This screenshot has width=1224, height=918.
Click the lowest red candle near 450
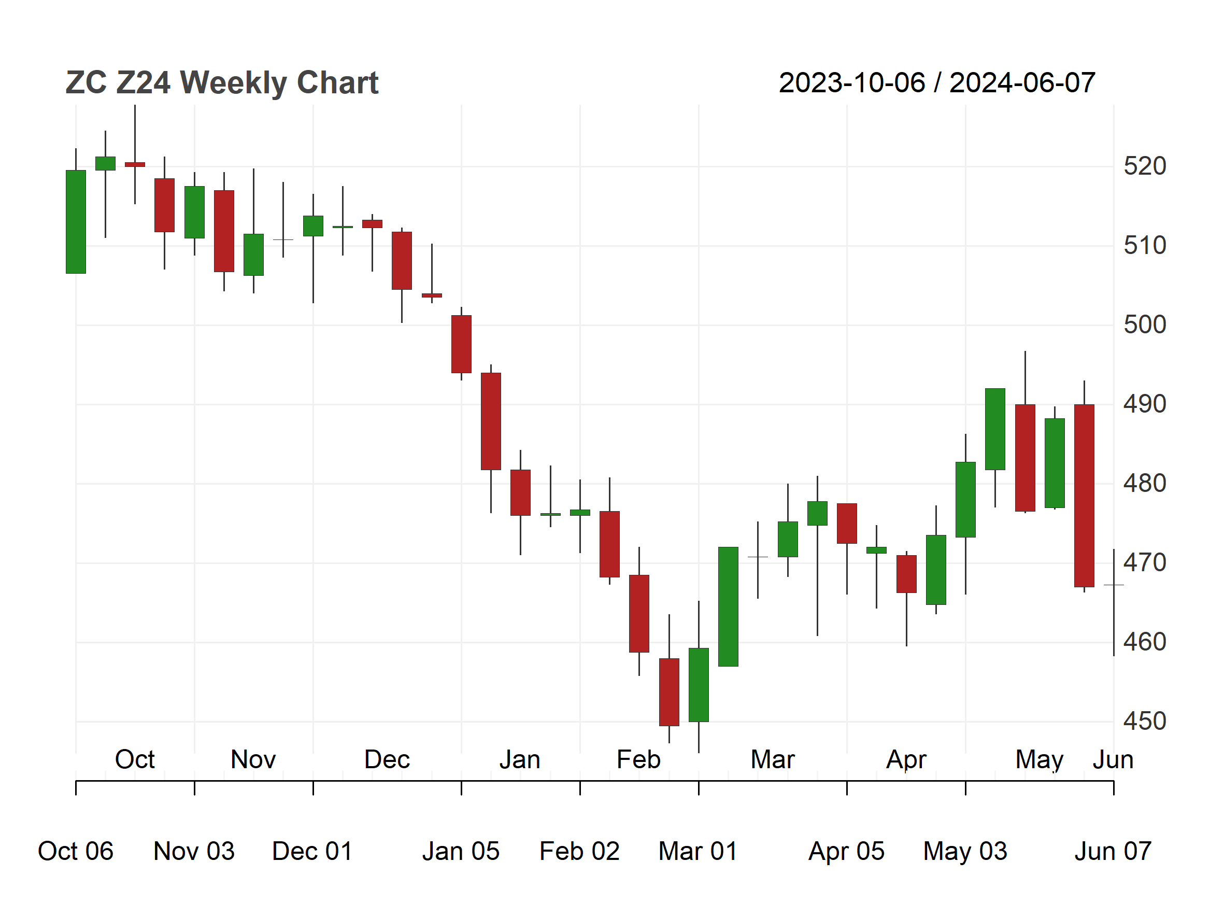(x=669, y=691)
